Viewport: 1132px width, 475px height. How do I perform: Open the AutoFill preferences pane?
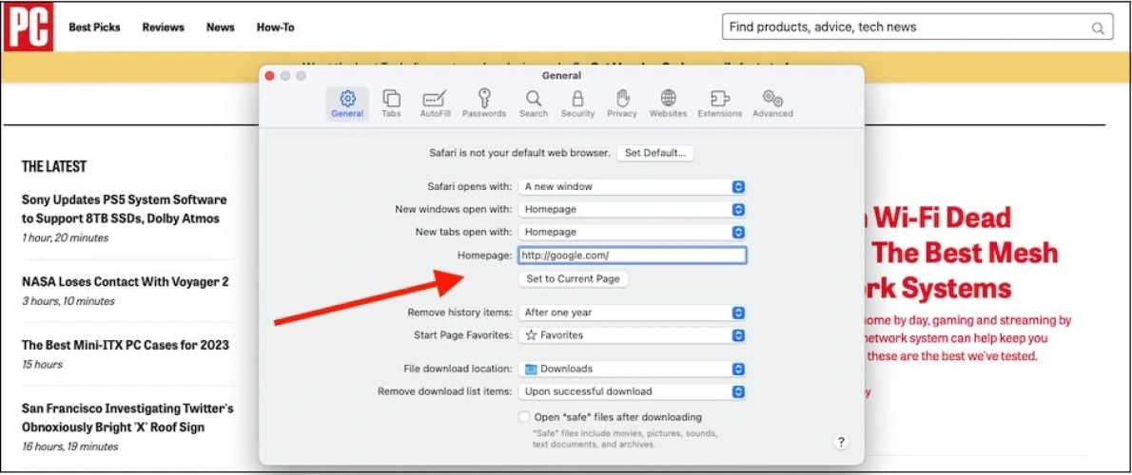435,103
